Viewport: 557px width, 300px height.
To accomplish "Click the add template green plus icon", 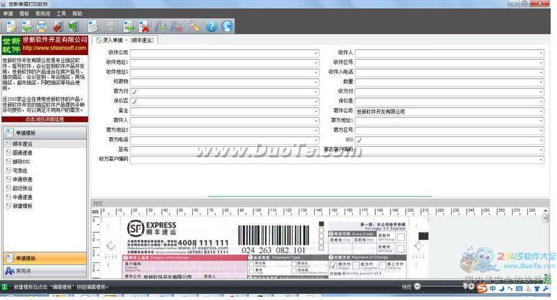I will point(128,26).
